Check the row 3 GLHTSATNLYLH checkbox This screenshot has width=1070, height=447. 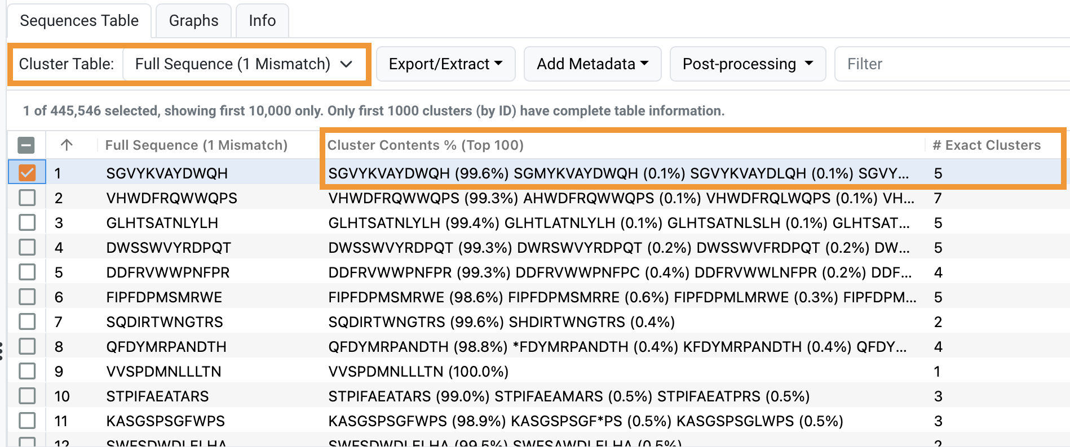[27, 222]
